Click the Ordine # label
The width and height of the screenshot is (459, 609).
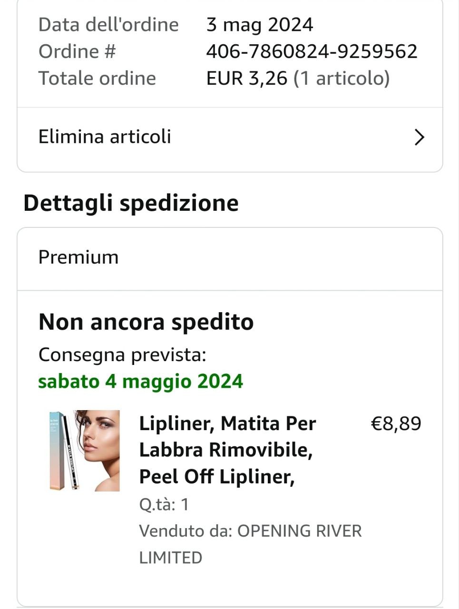pos(77,51)
